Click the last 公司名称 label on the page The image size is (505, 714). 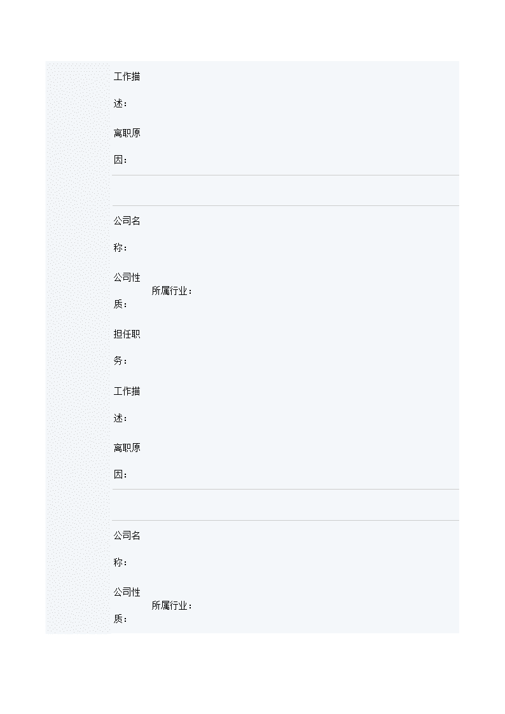pyautogui.click(x=127, y=549)
